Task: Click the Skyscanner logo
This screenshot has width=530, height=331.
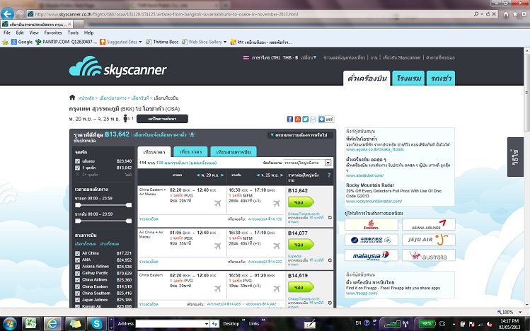Action: pos(117,66)
